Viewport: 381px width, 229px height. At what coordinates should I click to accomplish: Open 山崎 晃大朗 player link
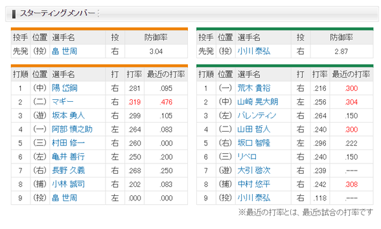coord(258,102)
